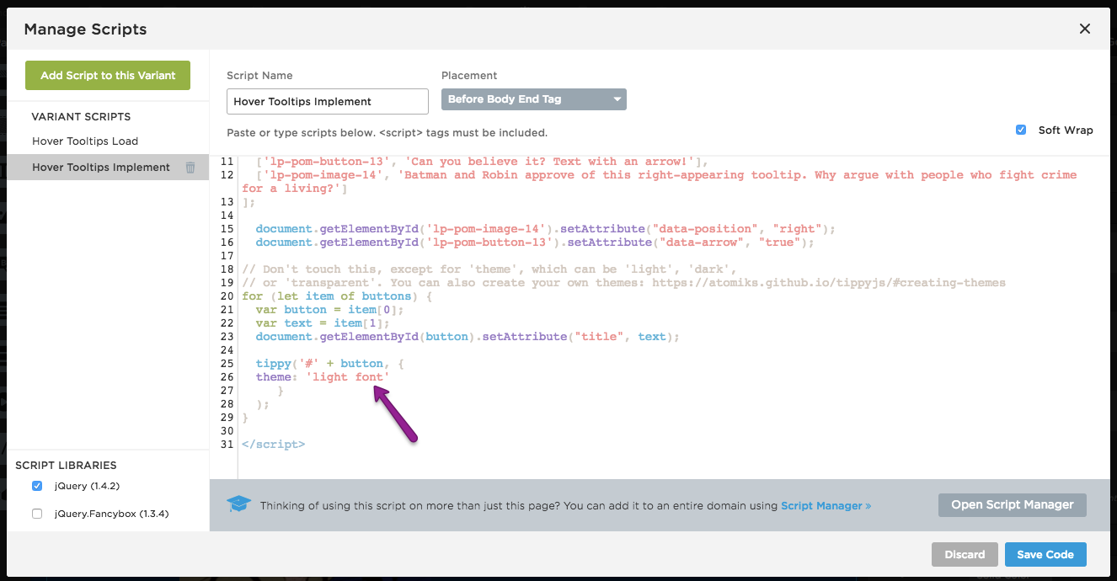Close the Manage Scripts dialog
The height and width of the screenshot is (581, 1117).
coord(1084,29)
